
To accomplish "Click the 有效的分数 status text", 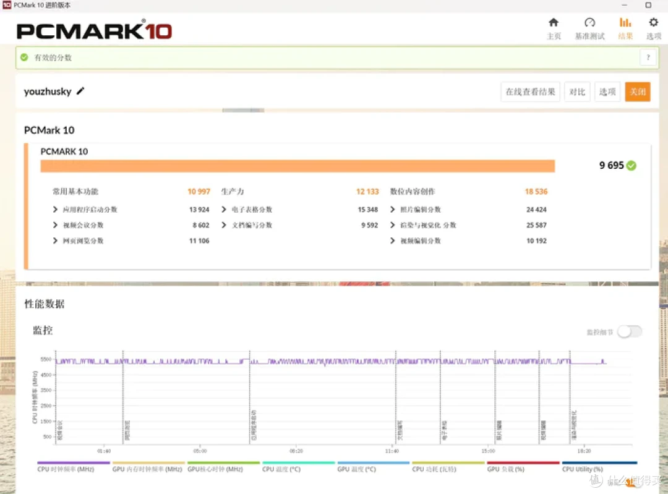I will (x=53, y=57).
